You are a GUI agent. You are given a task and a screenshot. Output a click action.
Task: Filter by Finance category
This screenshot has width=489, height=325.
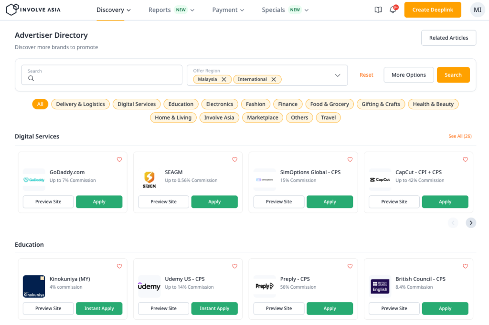[x=288, y=104]
